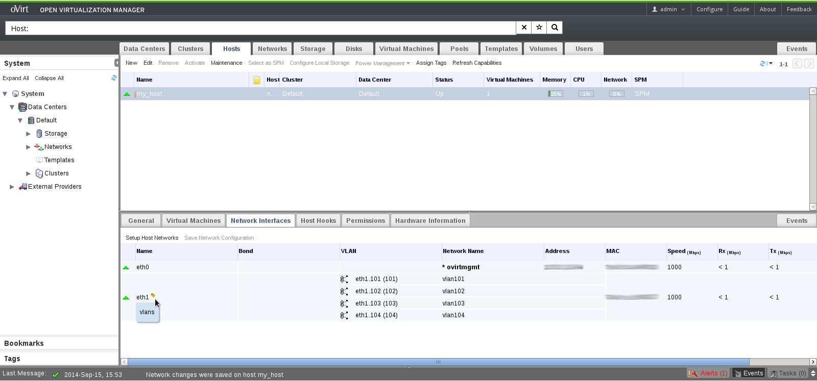Click the Alerts icon in status bar
This screenshot has width=817, height=381.
point(693,373)
